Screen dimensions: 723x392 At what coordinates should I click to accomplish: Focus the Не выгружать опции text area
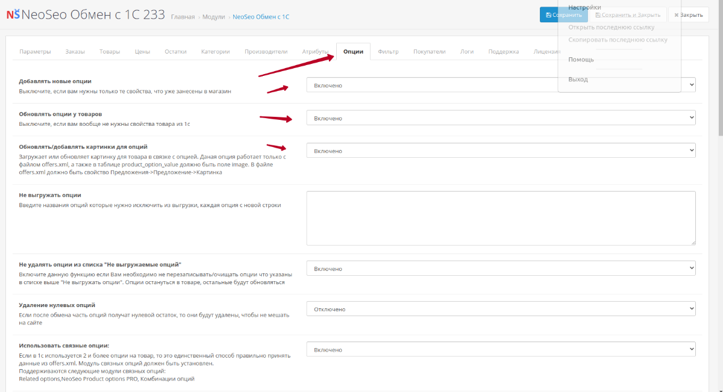pos(501,218)
